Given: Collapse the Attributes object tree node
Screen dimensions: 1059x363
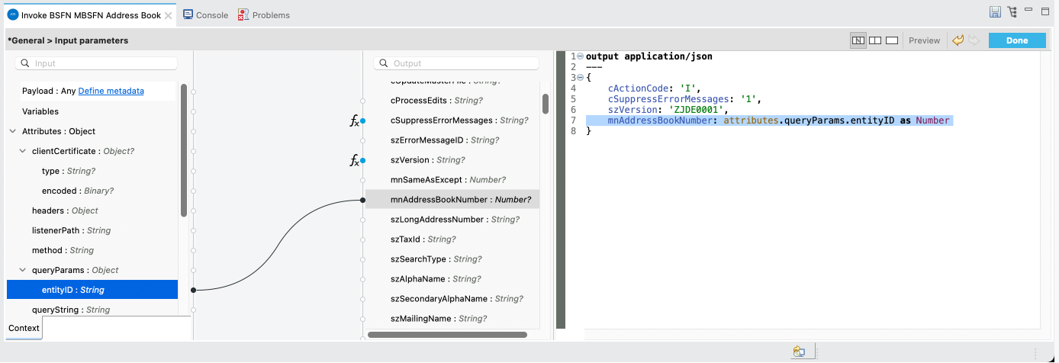Looking at the screenshot, I should (x=13, y=131).
